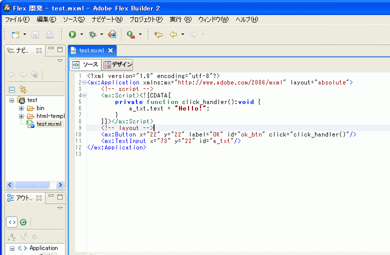The height and width of the screenshot is (255, 390).
Task: Click the Print toolbar icon
Action: click(49, 34)
